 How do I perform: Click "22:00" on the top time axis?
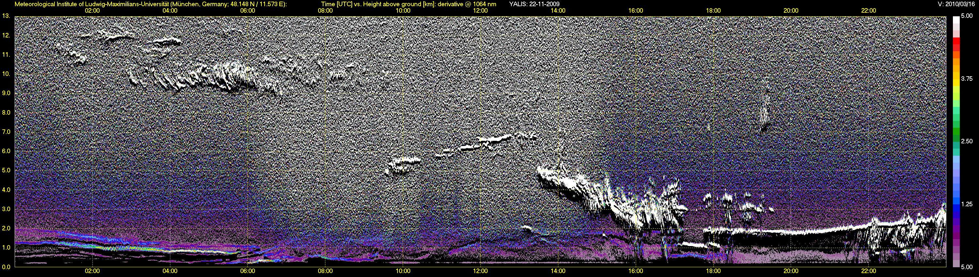[x=869, y=11]
